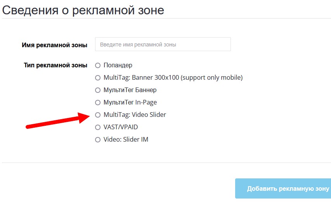The height and width of the screenshot is (202, 331).
Task: Choose MultiTag: Banner 300x100 radio option
Action: coord(98,78)
